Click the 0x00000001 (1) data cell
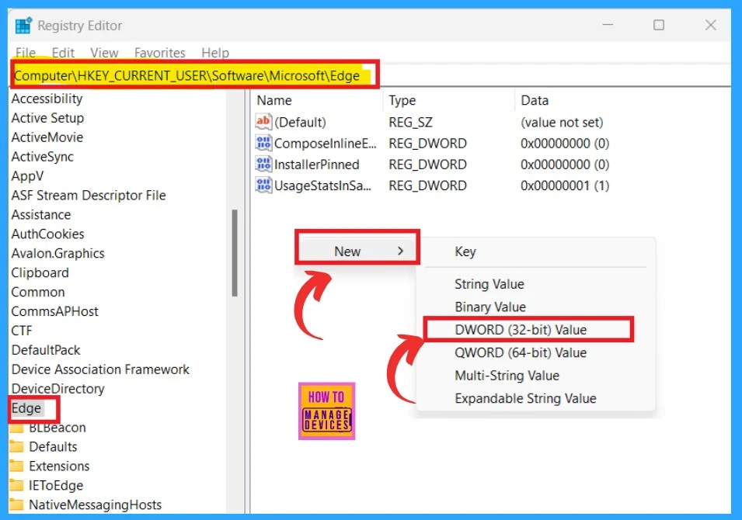This screenshot has width=742, height=520. [x=565, y=185]
